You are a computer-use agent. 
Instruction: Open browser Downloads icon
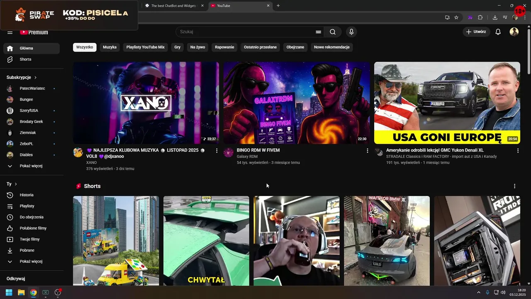pyautogui.click(x=495, y=17)
